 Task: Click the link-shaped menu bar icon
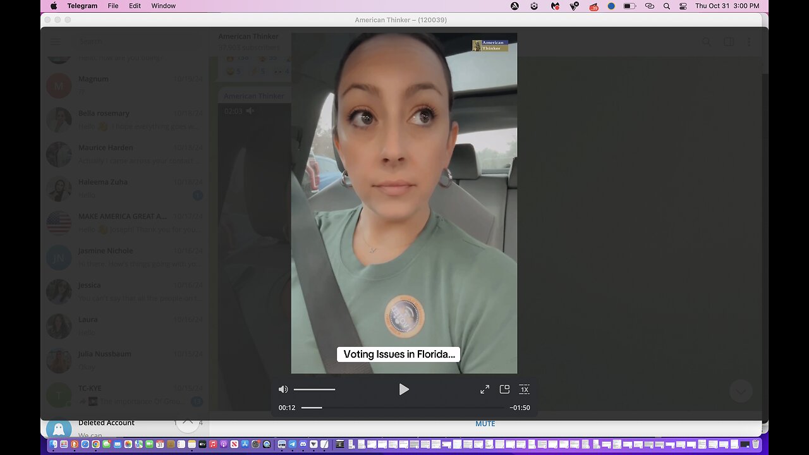pyautogui.click(x=650, y=6)
